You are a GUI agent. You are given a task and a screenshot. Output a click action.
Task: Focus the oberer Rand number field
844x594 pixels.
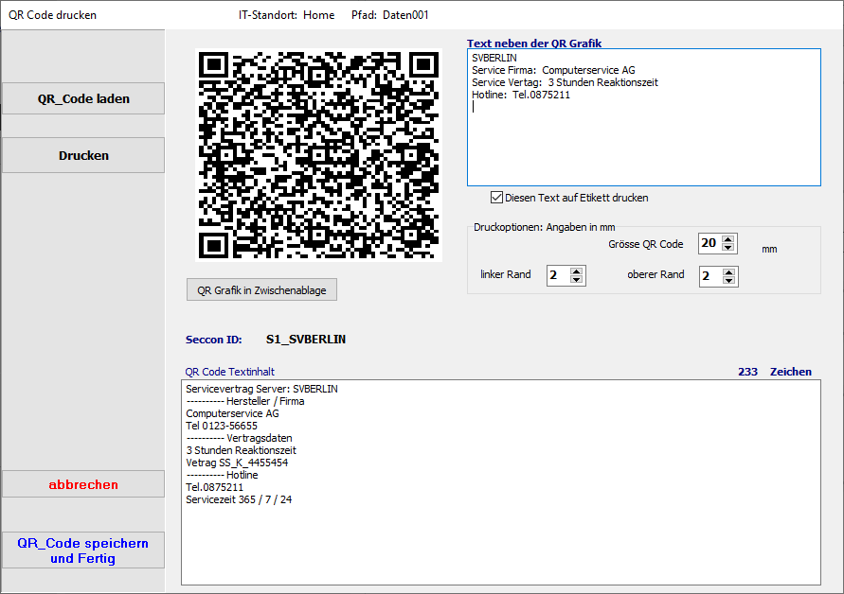point(710,276)
